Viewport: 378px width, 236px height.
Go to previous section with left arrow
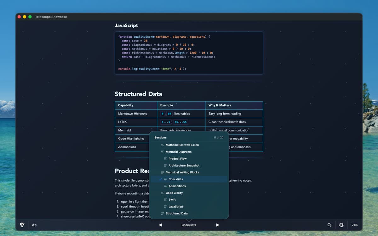160,225
